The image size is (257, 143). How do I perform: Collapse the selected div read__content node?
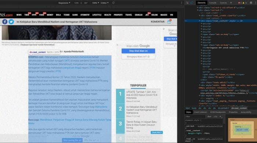[x=199, y=21]
